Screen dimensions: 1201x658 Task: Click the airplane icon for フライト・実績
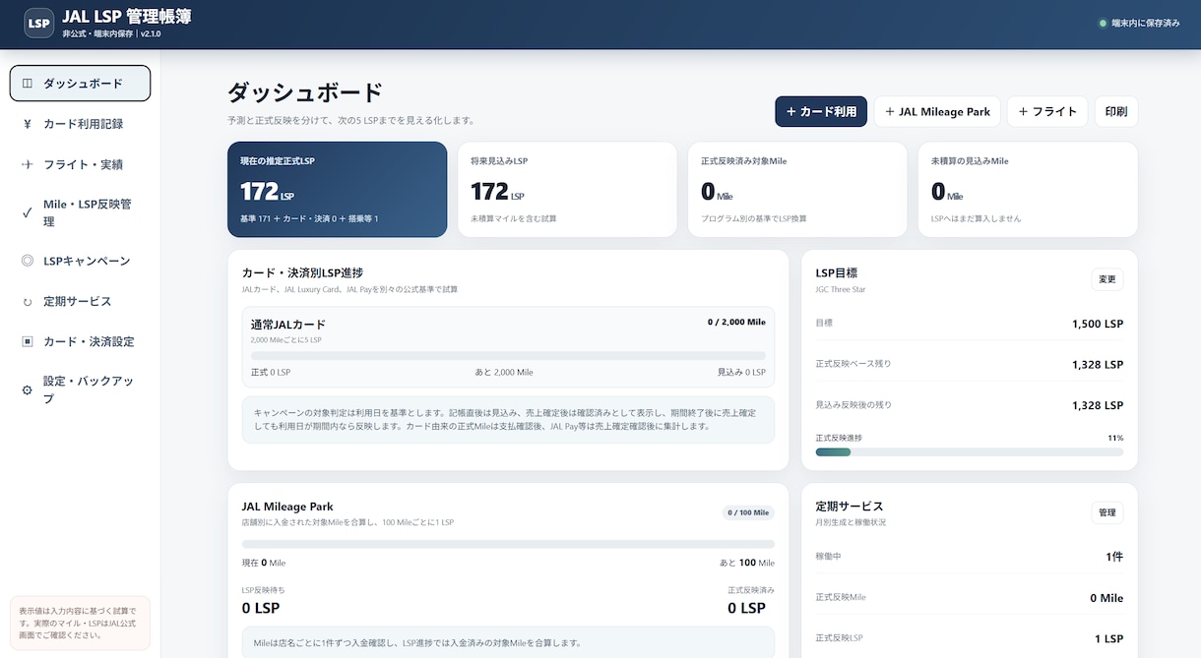click(28, 164)
